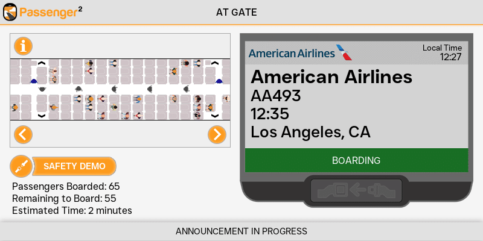Click the Passengers Boarded count
This screenshot has height=241, width=483.
click(66, 186)
